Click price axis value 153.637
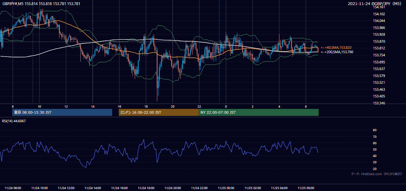Image resolution: width=406 pixels, height=191 pixels. [x=379, y=69]
